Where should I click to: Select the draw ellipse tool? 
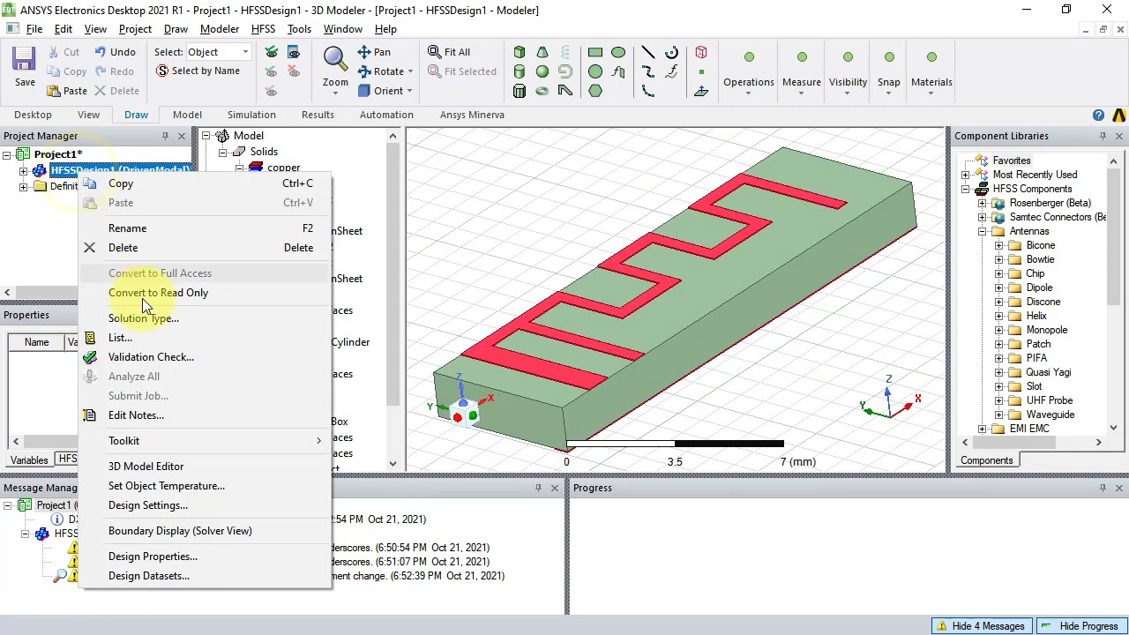(618, 52)
